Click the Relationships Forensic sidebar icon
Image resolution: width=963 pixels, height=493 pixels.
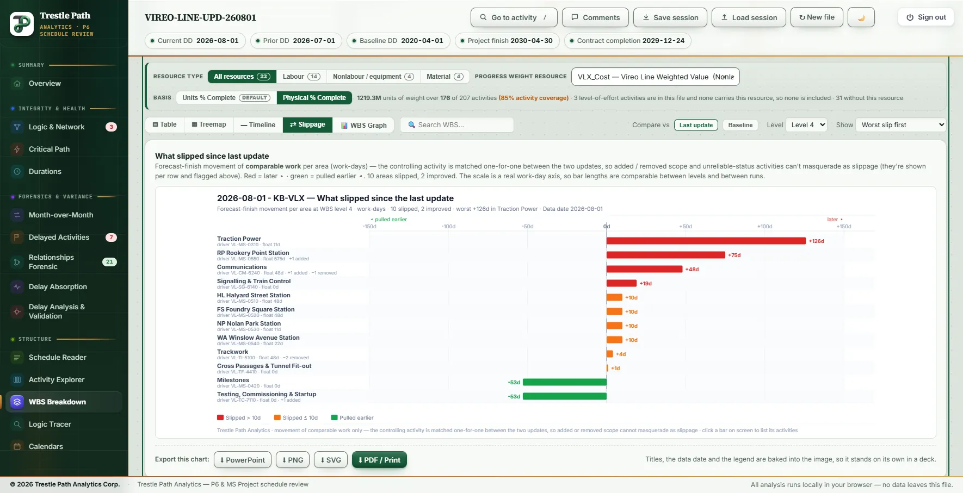click(x=17, y=262)
